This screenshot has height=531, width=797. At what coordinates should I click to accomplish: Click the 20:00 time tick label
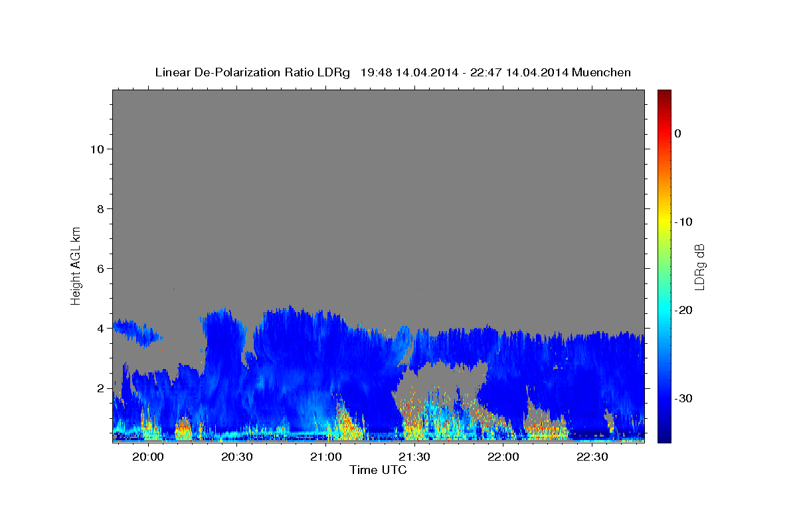tap(147, 457)
